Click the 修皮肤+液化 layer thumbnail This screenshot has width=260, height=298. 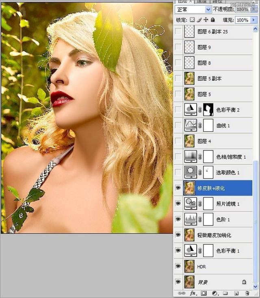coord(189,188)
